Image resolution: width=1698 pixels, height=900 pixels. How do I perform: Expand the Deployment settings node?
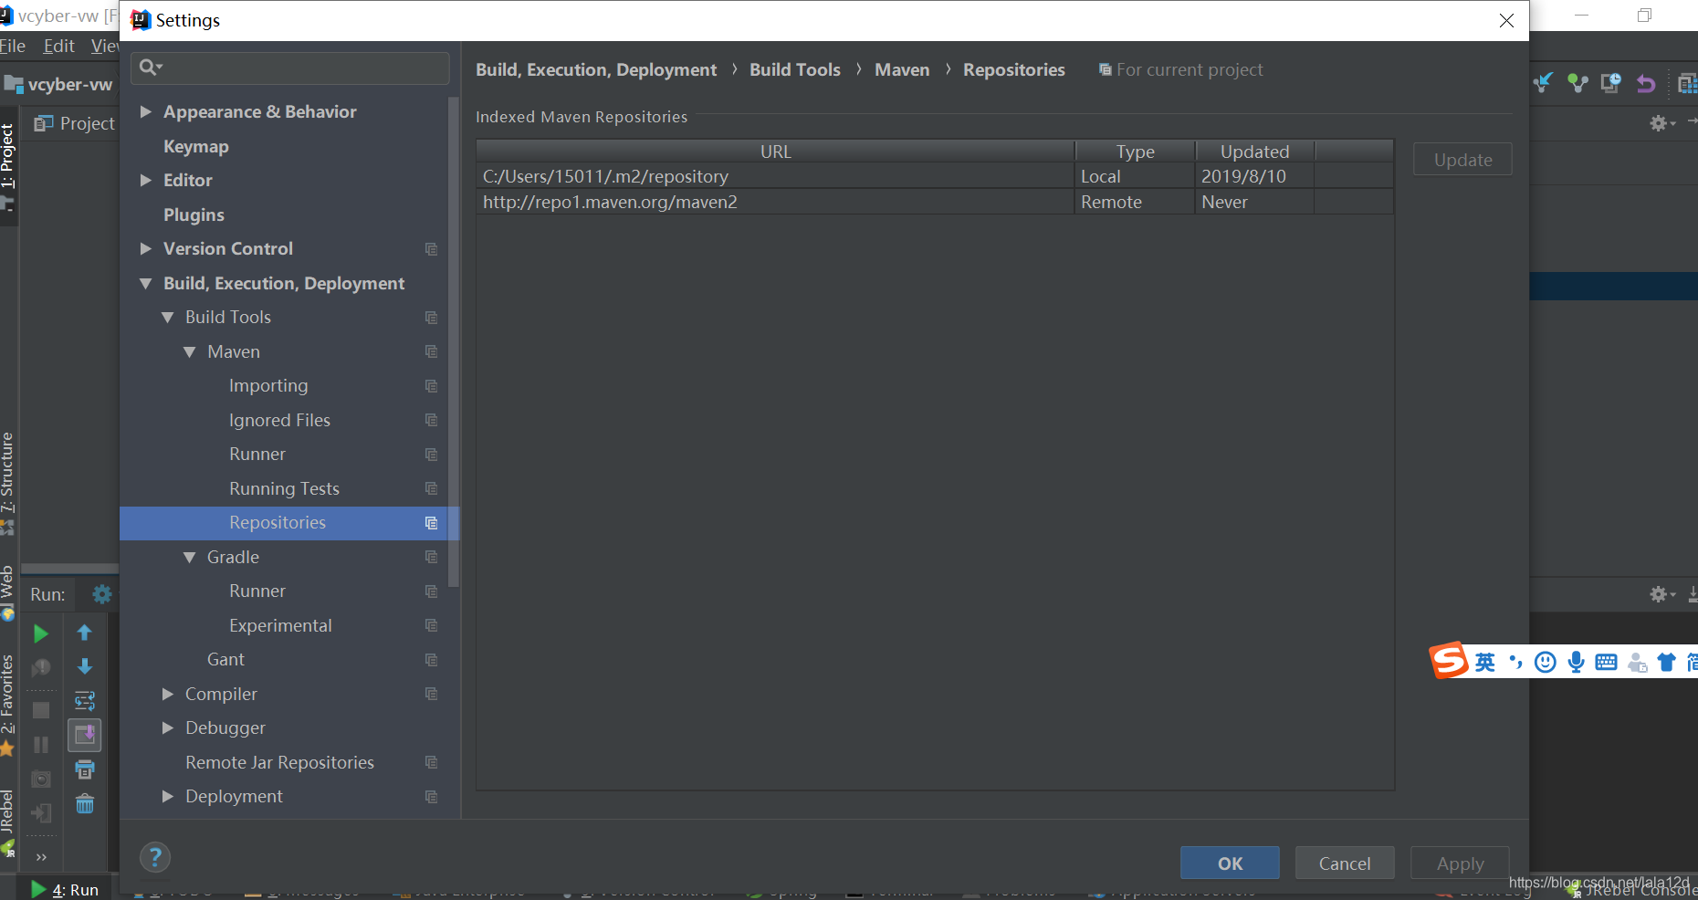[167, 796]
